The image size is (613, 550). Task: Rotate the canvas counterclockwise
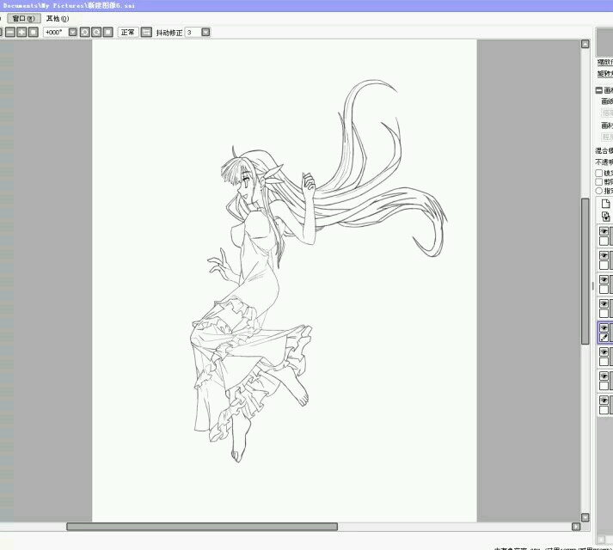coord(84,32)
